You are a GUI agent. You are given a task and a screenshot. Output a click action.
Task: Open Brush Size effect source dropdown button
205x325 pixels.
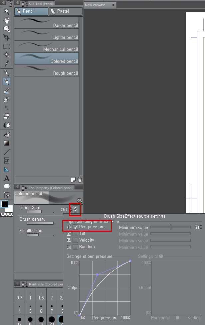(75, 209)
